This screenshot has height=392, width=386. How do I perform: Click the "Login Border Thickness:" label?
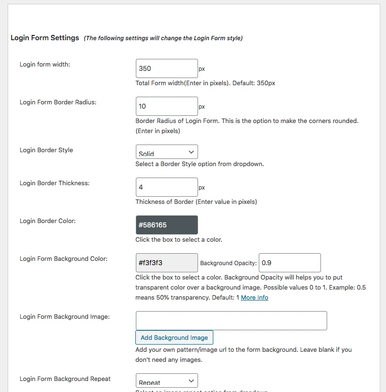[55, 183]
